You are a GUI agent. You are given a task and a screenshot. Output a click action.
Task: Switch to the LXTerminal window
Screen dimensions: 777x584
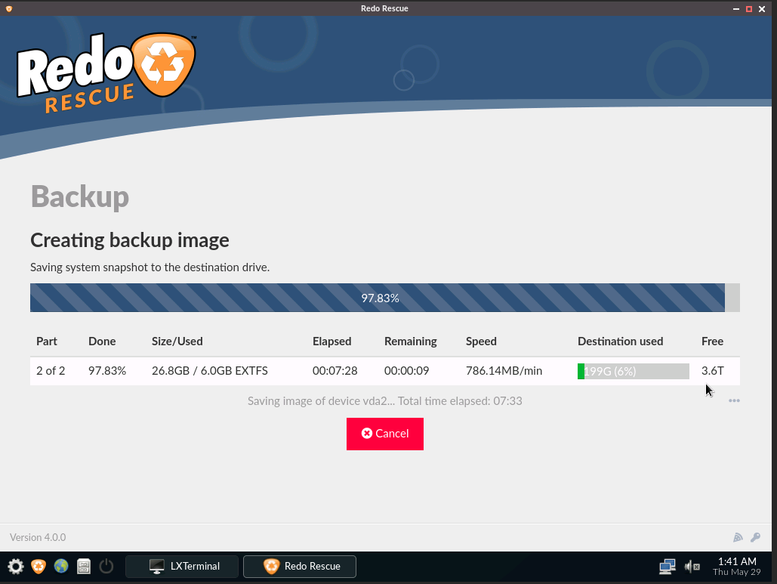coord(182,566)
